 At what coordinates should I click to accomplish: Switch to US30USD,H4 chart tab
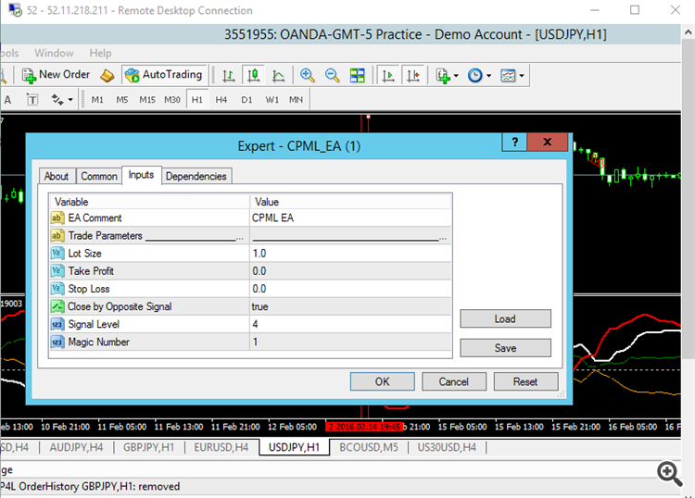point(447,447)
